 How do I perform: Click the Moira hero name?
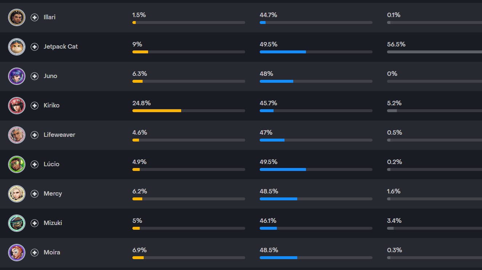(52, 252)
